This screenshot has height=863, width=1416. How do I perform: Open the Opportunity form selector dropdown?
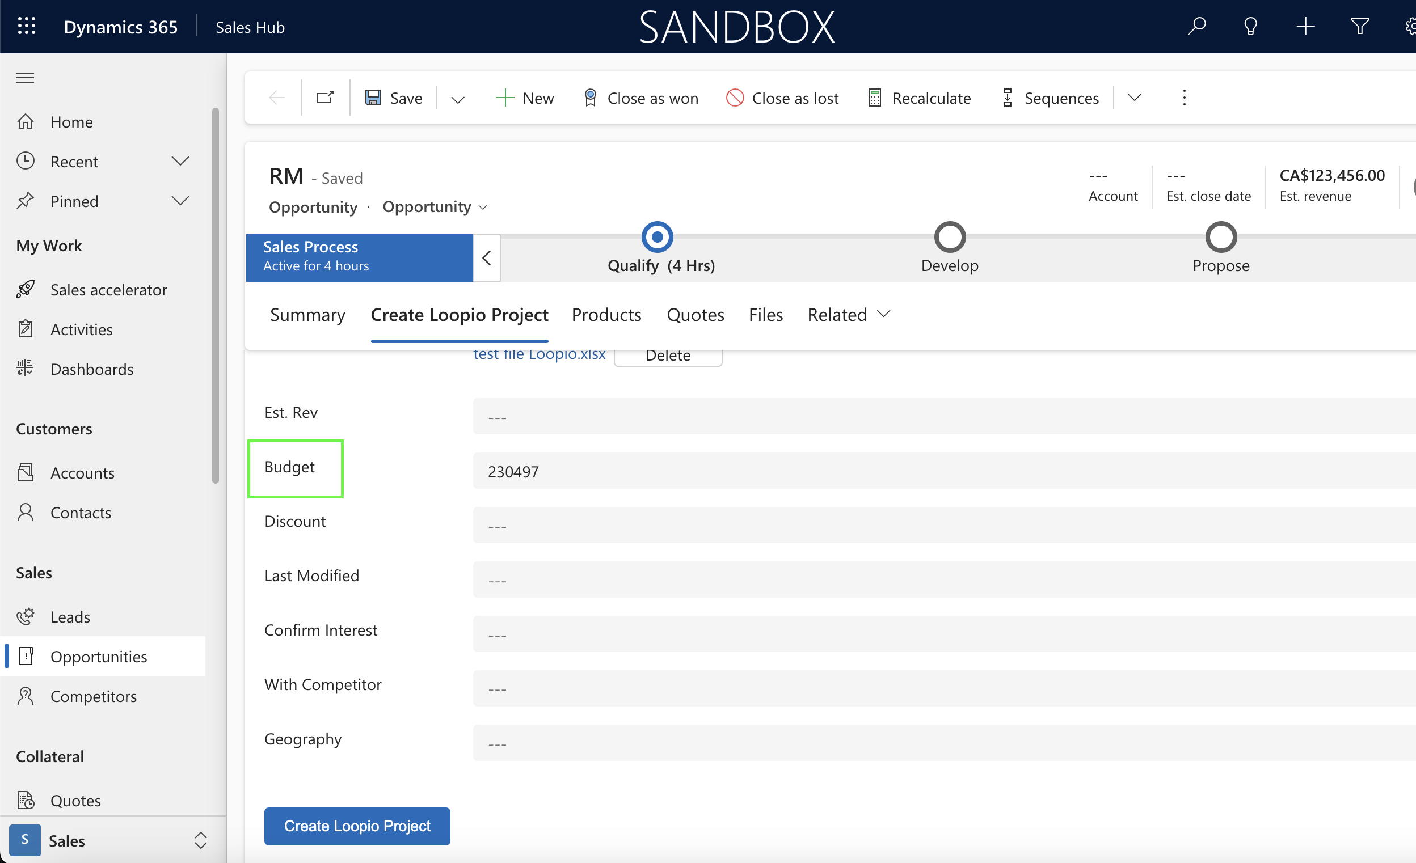pyautogui.click(x=435, y=207)
